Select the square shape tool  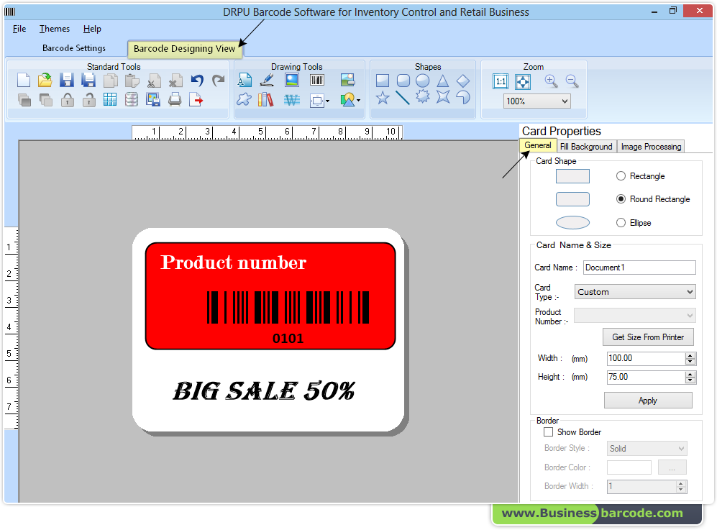(383, 81)
